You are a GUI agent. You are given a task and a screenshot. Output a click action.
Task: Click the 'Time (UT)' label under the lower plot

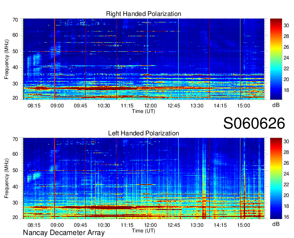point(144,231)
